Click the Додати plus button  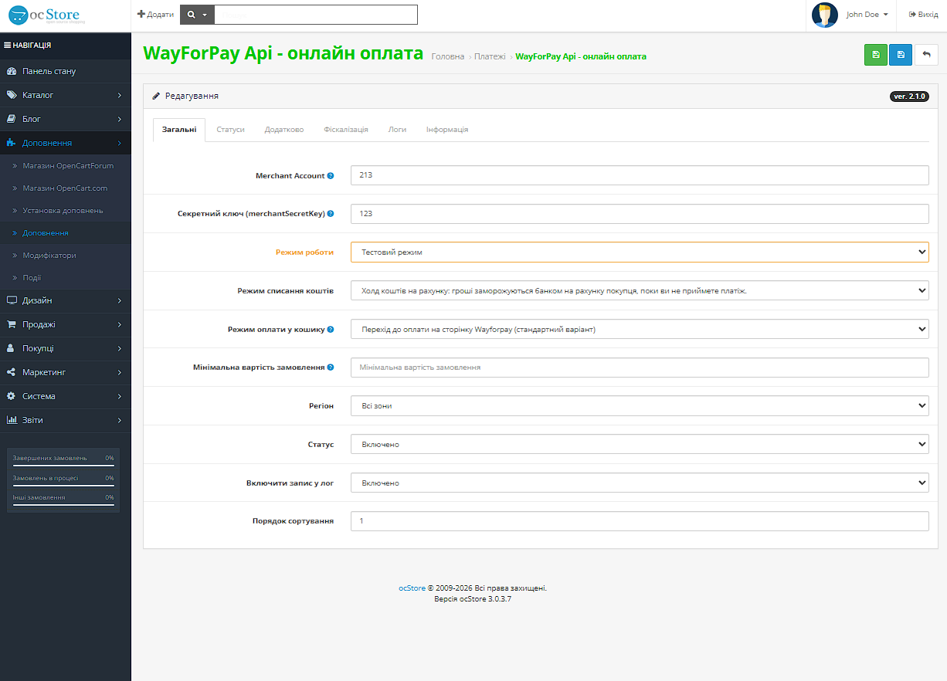[155, 15]
